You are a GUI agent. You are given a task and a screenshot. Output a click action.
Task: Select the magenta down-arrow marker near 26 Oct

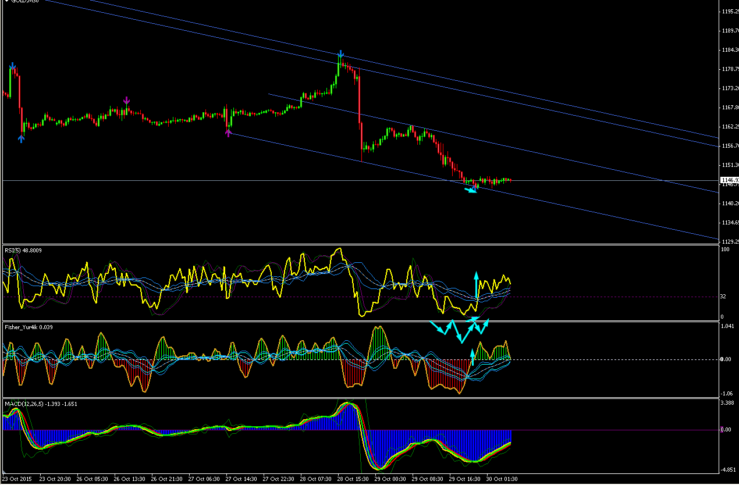[126, 101]
